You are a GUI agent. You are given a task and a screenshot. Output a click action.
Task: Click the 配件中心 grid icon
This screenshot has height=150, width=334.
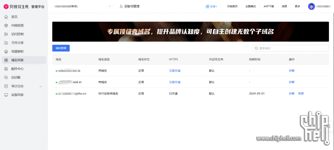6,69
